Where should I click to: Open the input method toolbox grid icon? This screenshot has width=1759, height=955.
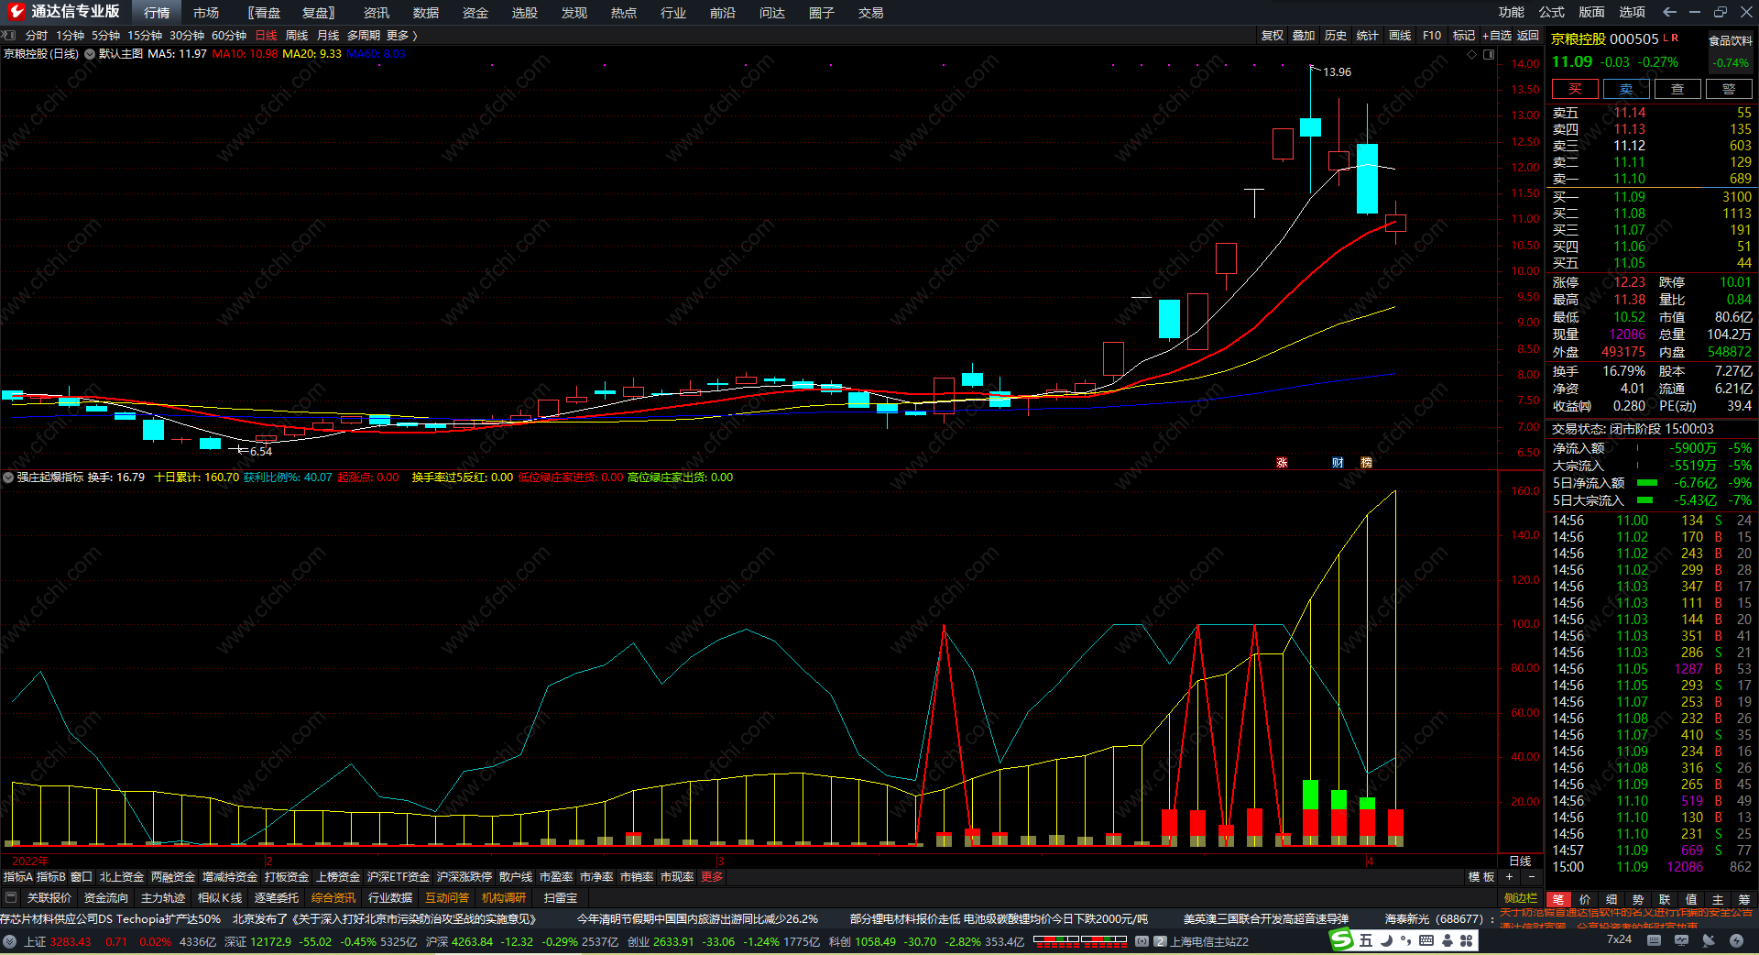(1467, 940)
